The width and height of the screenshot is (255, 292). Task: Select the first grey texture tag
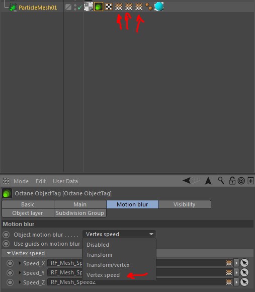[x=89, y=7]
